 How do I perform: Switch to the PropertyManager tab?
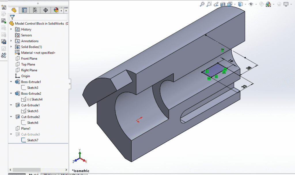[24, 10]
